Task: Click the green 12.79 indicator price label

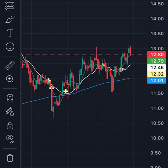Action: (157, 61)
